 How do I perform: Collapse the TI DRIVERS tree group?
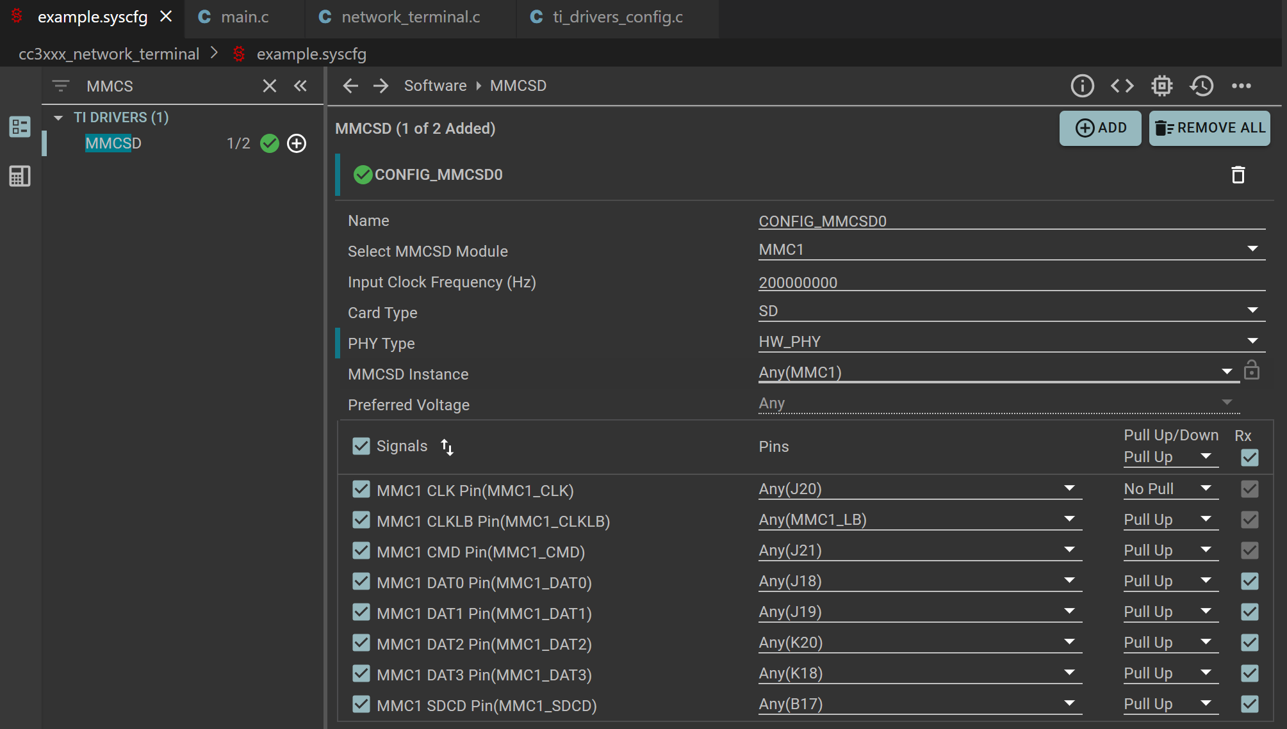coord(58,118)
